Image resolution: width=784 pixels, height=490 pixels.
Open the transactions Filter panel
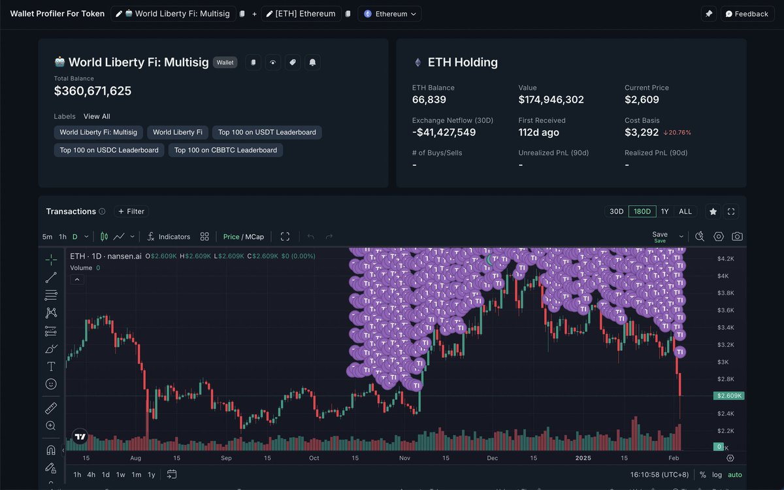(131, 211)
